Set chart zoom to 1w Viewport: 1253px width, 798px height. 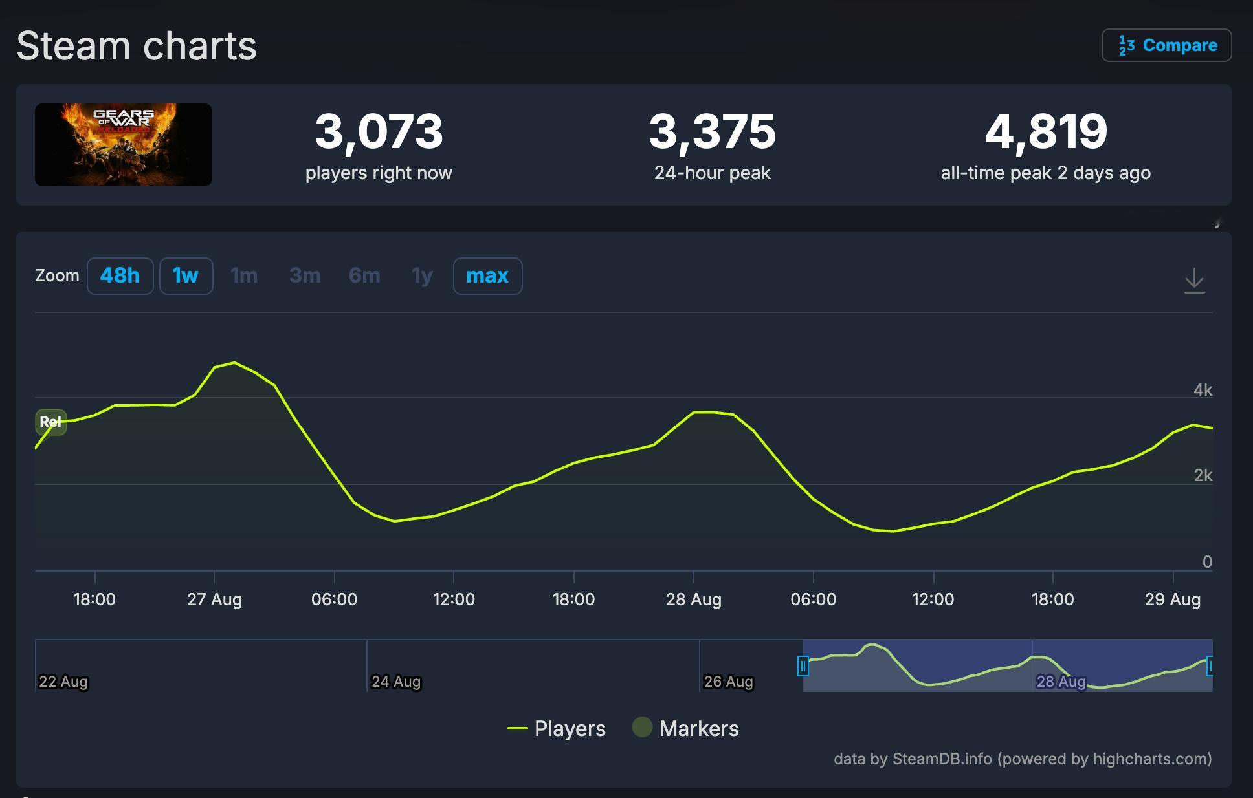click(x=186, y=276)
